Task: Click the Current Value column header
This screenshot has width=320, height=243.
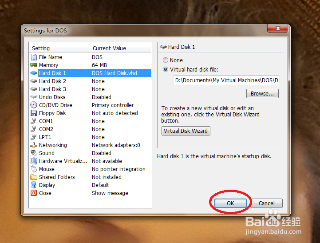Action: pyautogui.click(x=121, y=48)
